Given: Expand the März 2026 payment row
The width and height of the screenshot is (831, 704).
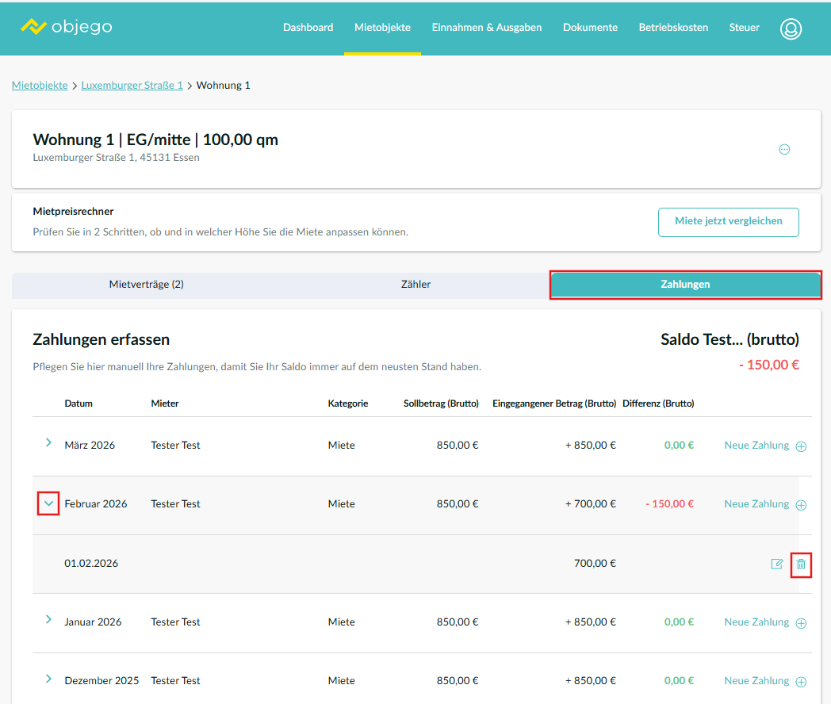Looking at the screenshot, I should point(48,443).
